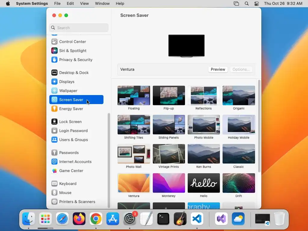
Task: Open Game Center sidebar icon
Action: coord(54,171)
